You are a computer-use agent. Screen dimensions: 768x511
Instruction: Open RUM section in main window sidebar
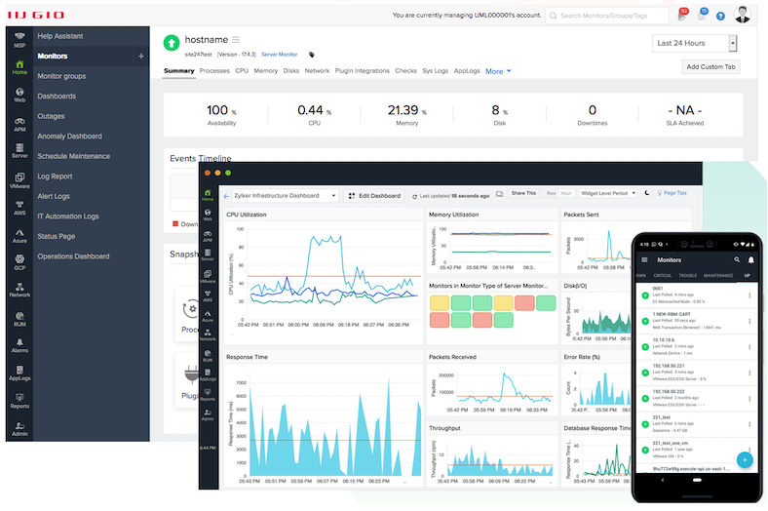coord(19,319)
